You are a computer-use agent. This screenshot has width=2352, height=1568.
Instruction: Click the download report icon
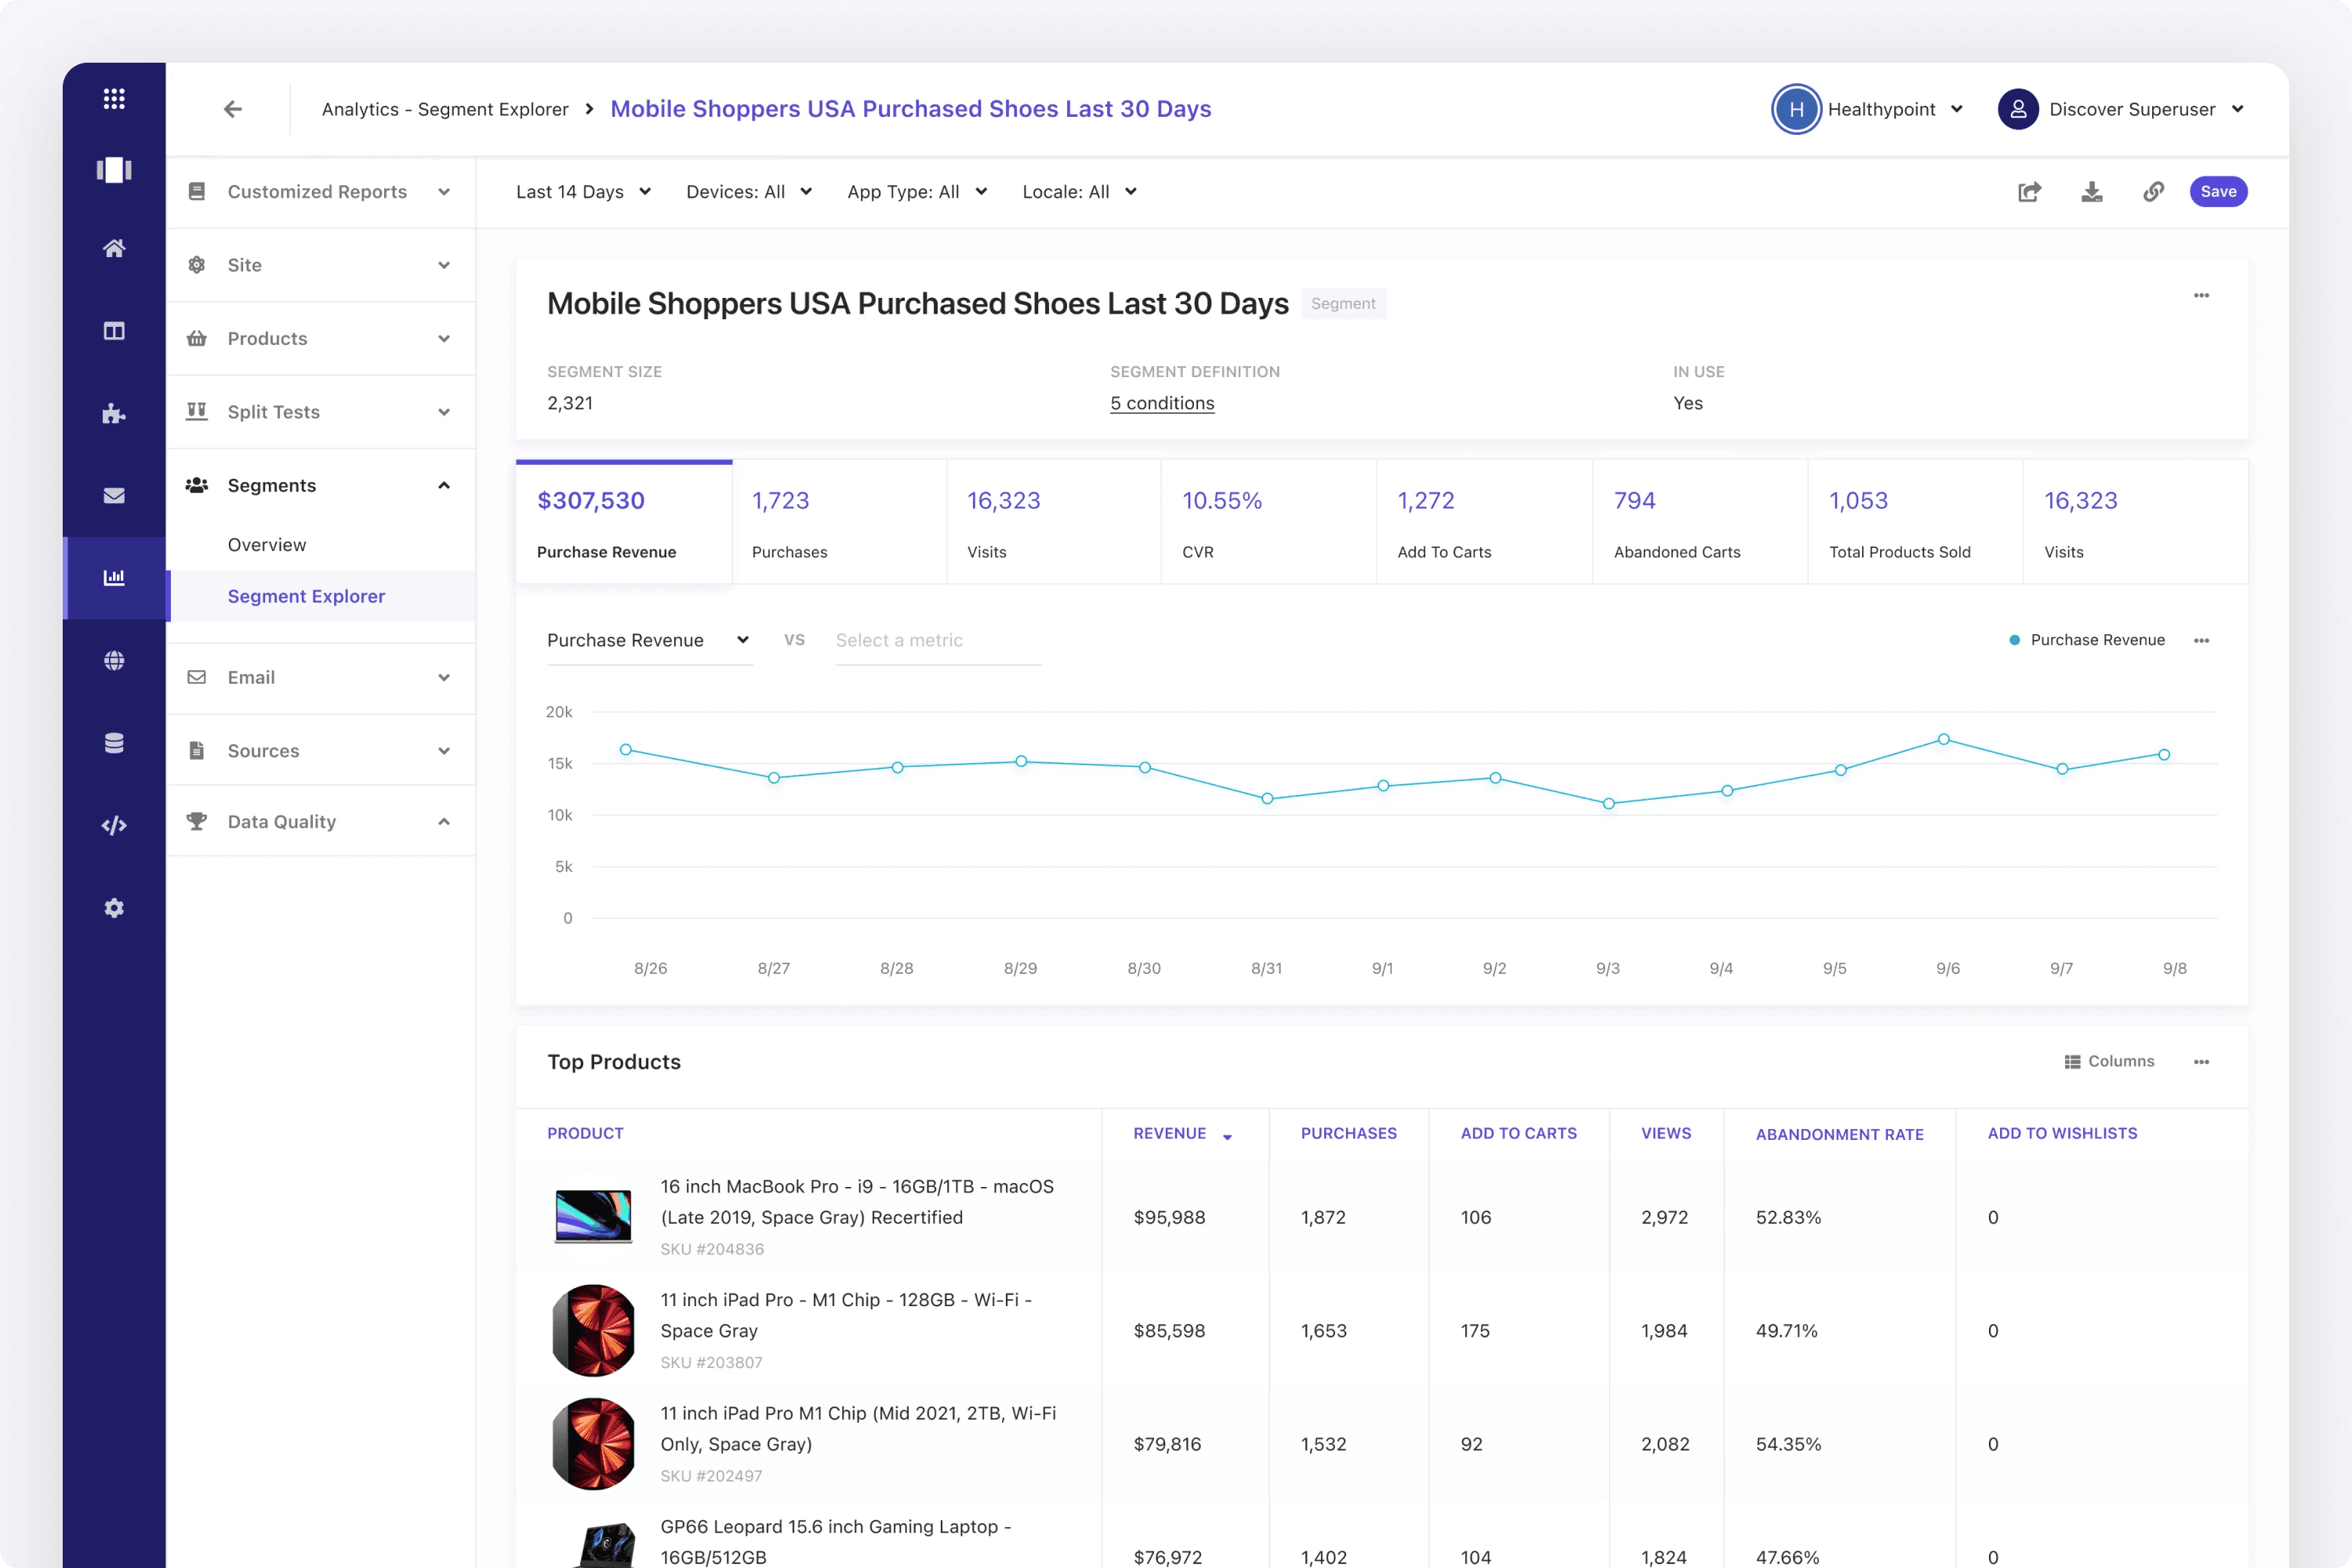pyautogui.click(x=2091, y=191)
